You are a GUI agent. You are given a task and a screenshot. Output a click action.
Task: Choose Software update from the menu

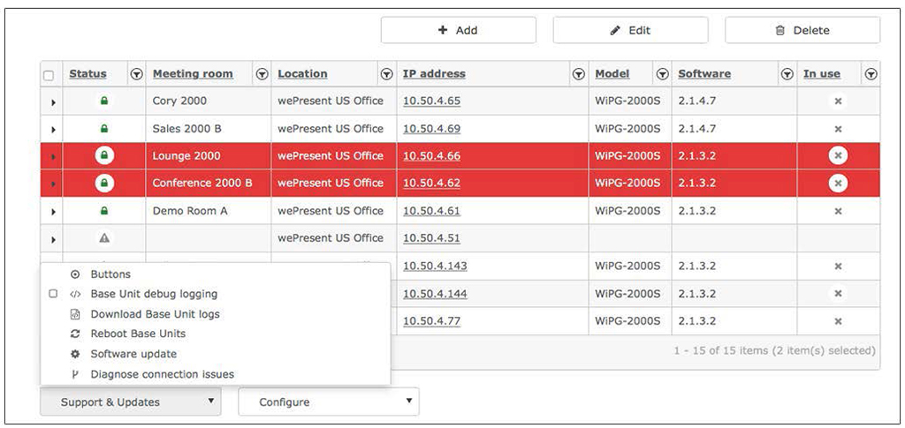tap(133, 354)
